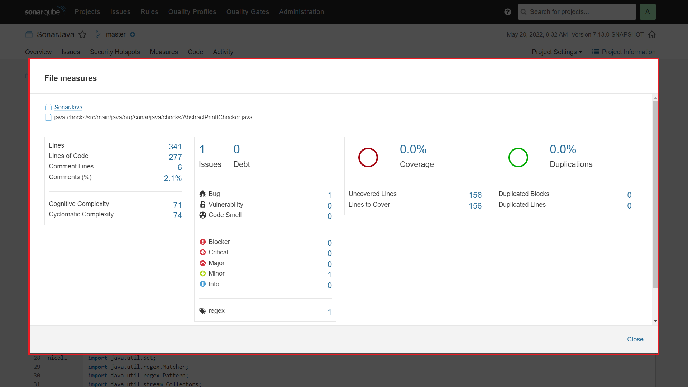Click the Duplicated Blocks value 0
The width and height of the screenshot is (688, 387).
[x=629, y=195]
